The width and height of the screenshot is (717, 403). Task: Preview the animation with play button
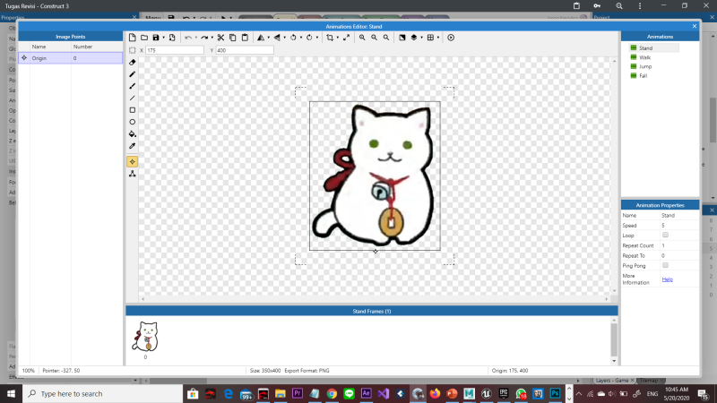coord(451,38)
